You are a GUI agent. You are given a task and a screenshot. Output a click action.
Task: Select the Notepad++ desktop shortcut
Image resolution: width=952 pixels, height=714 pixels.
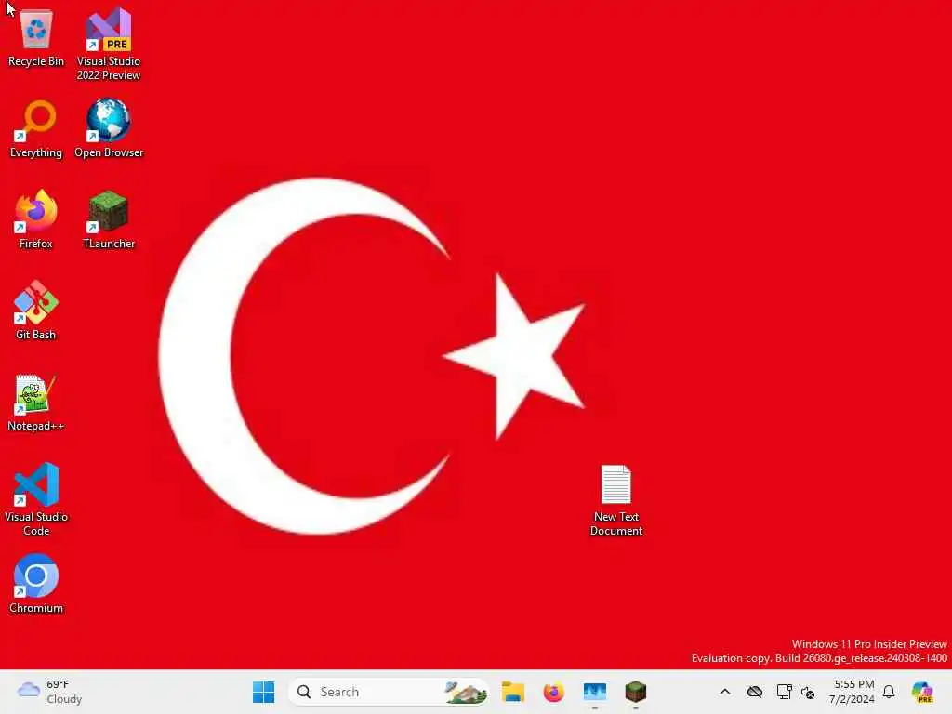click(x=36, y=402)
